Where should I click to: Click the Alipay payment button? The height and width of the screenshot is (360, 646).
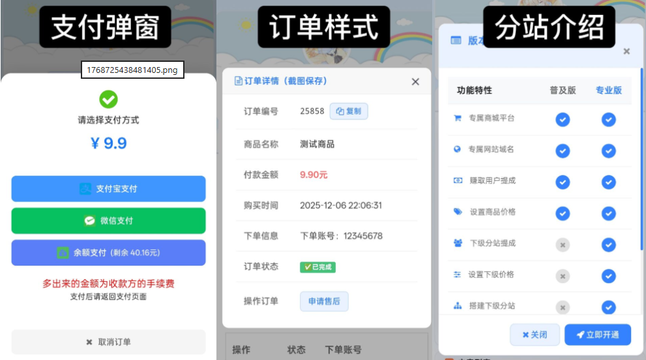click(108, 189)
